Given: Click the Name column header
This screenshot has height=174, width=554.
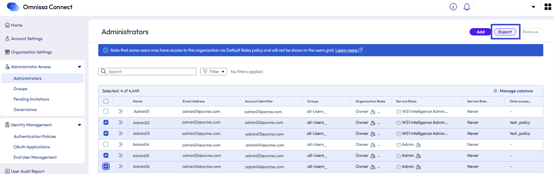Looking at the screenshot, I should (x=138, y=101).
